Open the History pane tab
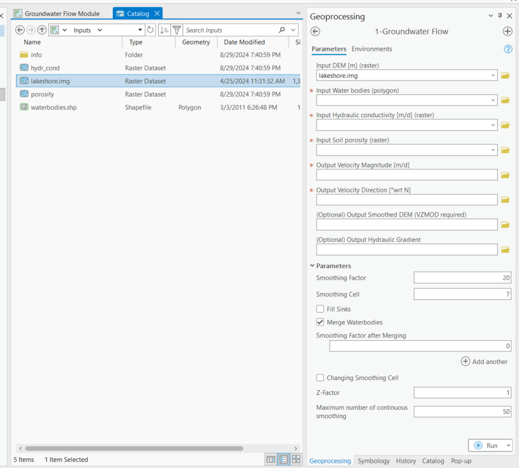Viewport: 519px width, 468px height. (406, 461)
